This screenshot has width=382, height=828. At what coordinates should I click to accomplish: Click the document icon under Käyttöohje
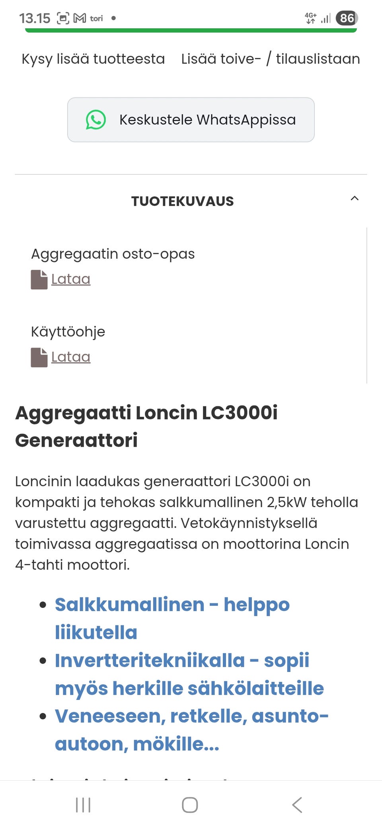39,357
